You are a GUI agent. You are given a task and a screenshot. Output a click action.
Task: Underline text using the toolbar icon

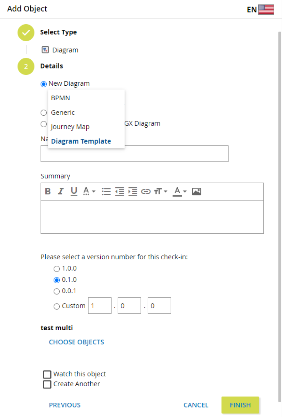click(74, 191)
